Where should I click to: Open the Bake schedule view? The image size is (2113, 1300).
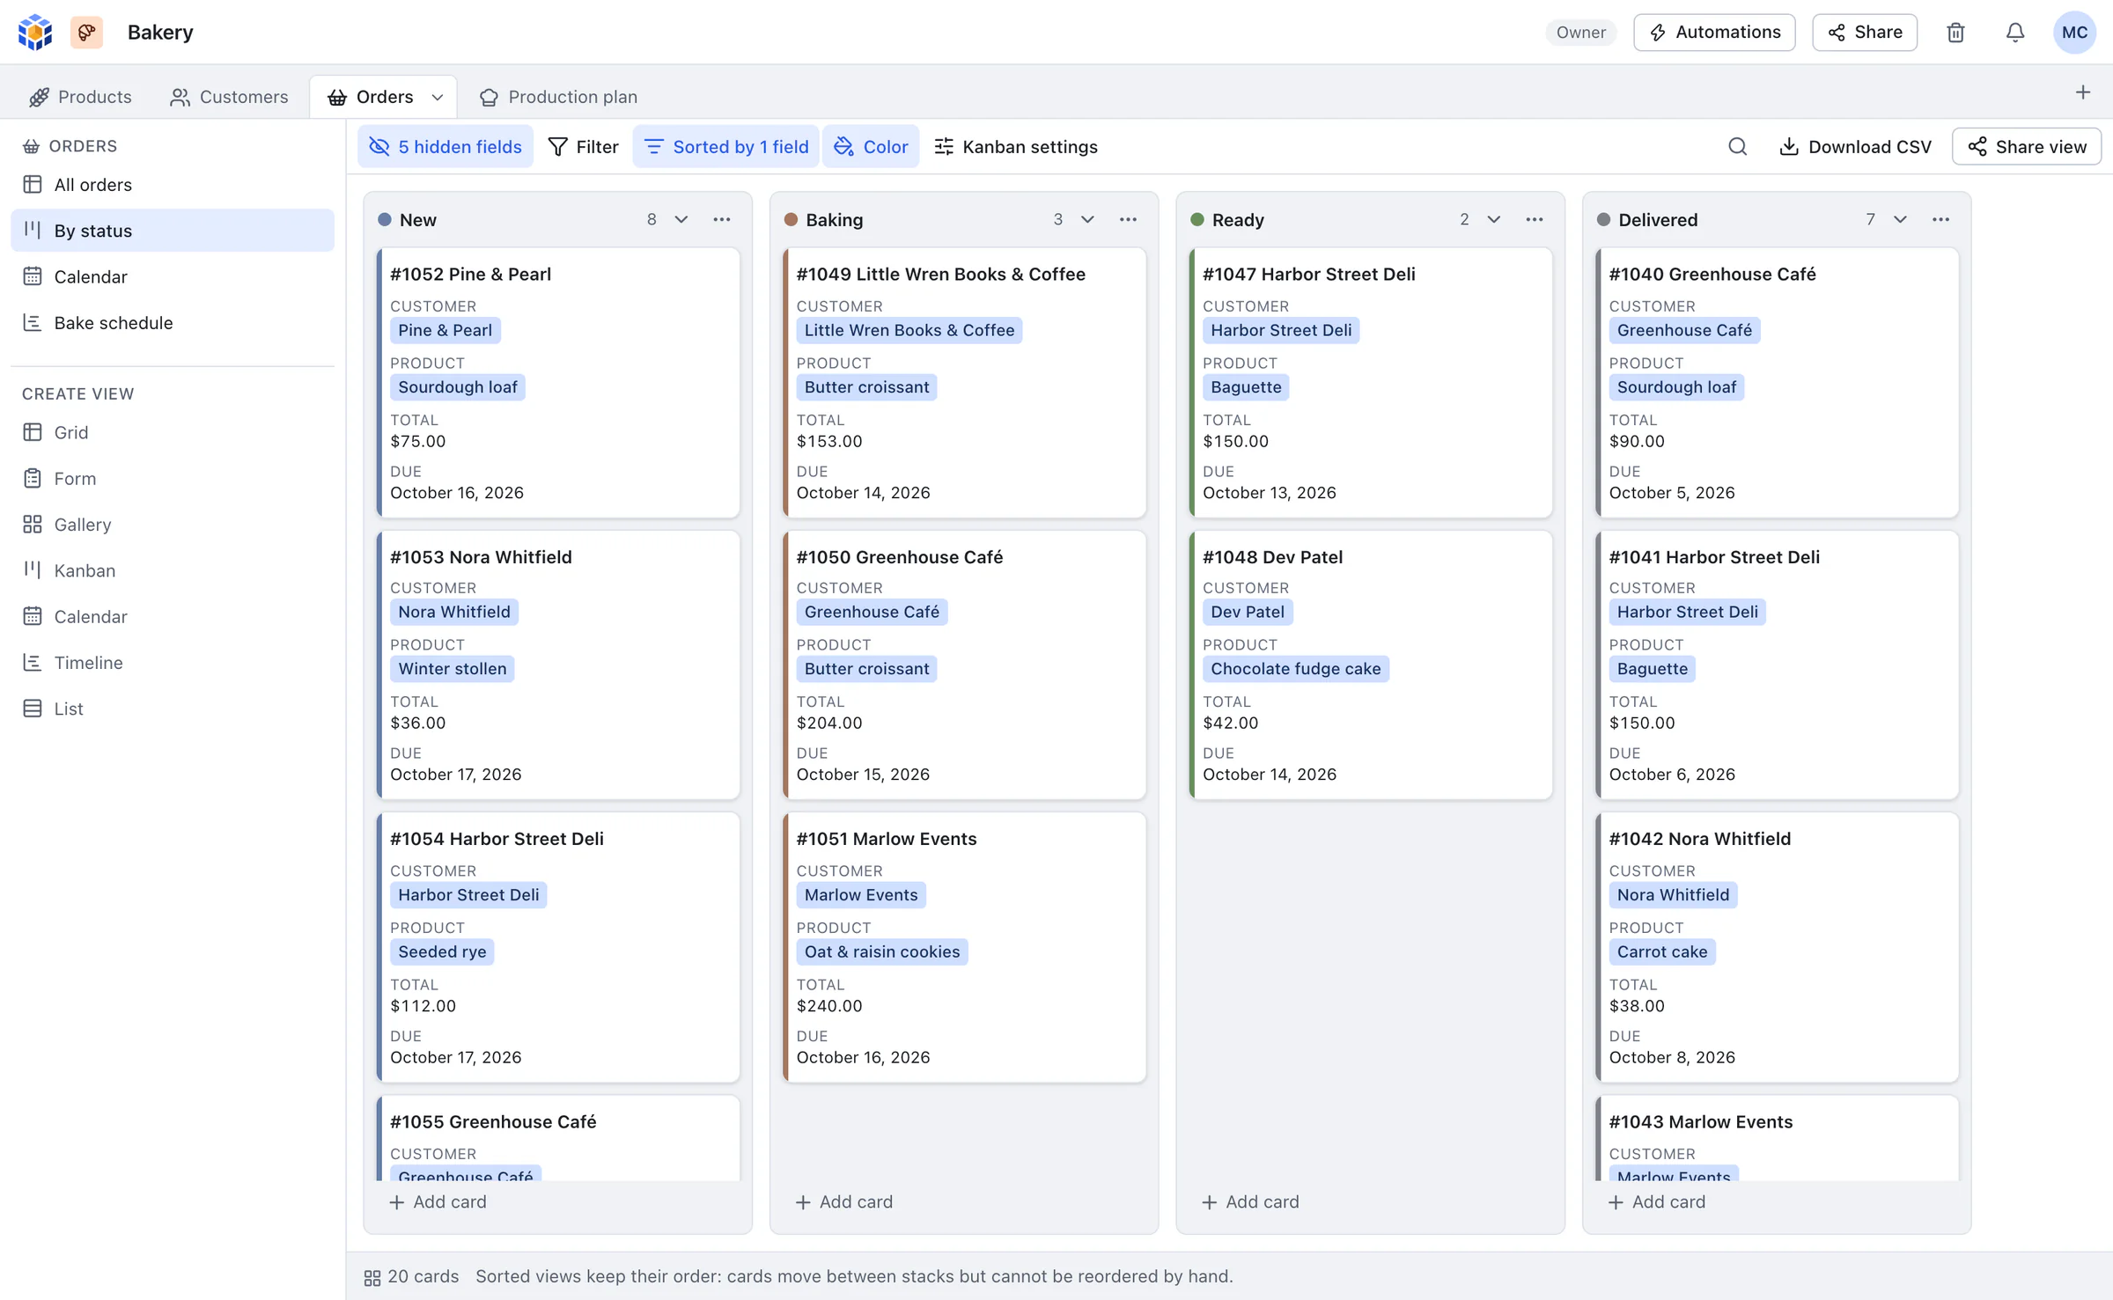pyautogui.click(x=173, y=323)
